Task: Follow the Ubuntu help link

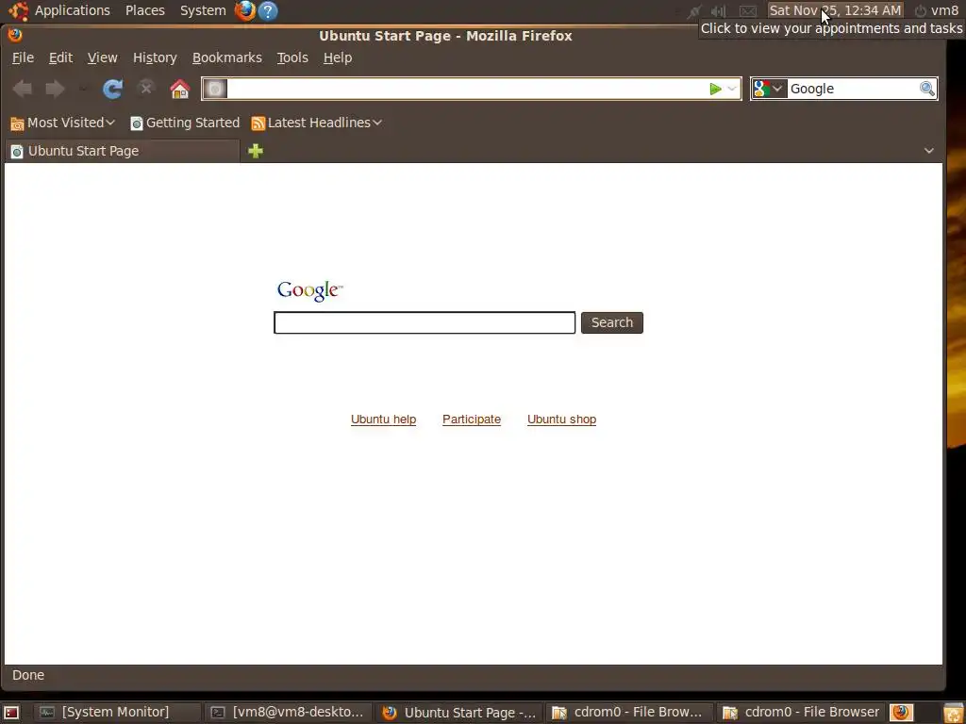Action: 383,420
